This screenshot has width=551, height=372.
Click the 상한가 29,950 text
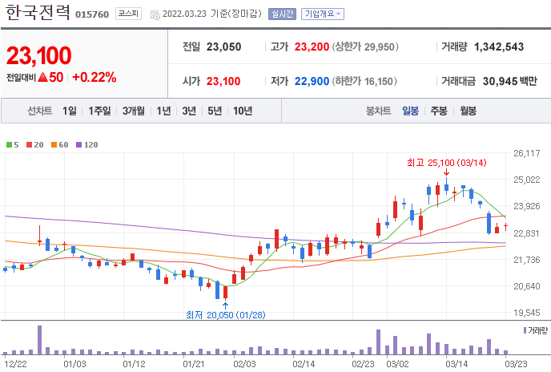[365, 46]
